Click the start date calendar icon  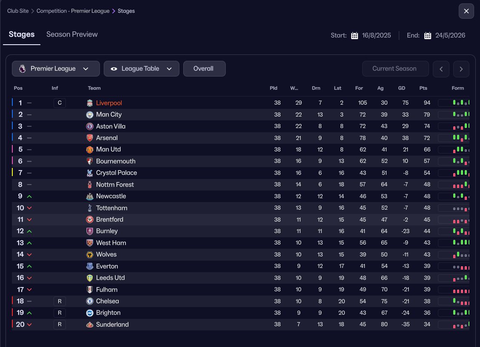[355, 35]
